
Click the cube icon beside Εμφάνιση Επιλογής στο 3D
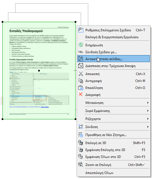pos(81,150)
